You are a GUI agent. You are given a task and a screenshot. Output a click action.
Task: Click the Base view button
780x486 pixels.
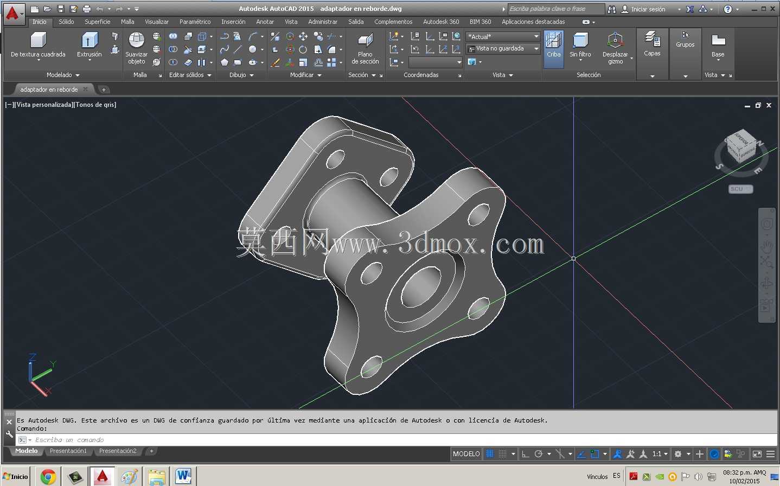718,46
